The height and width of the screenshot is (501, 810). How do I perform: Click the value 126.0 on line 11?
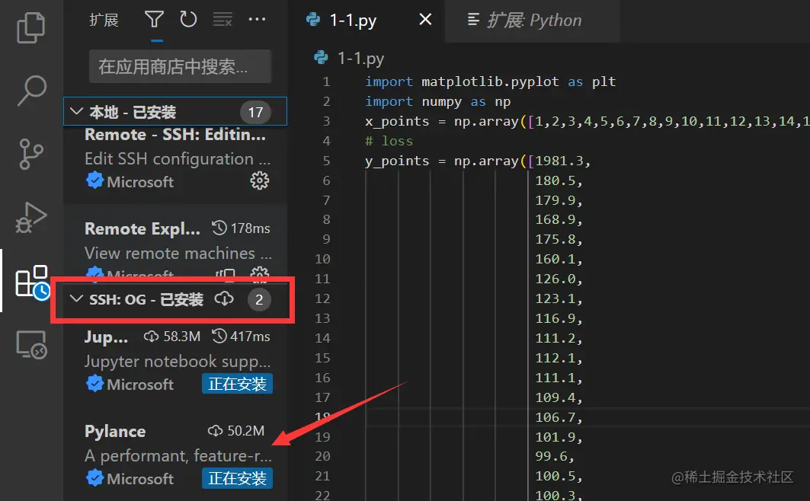click(555, 279)
